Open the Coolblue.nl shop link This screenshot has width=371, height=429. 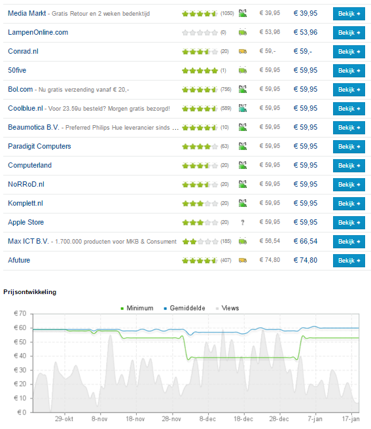26,108
